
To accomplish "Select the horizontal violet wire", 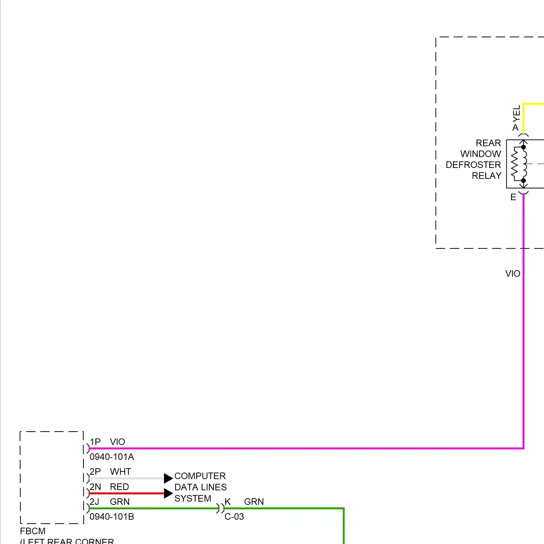I will (x=306, y=448).
